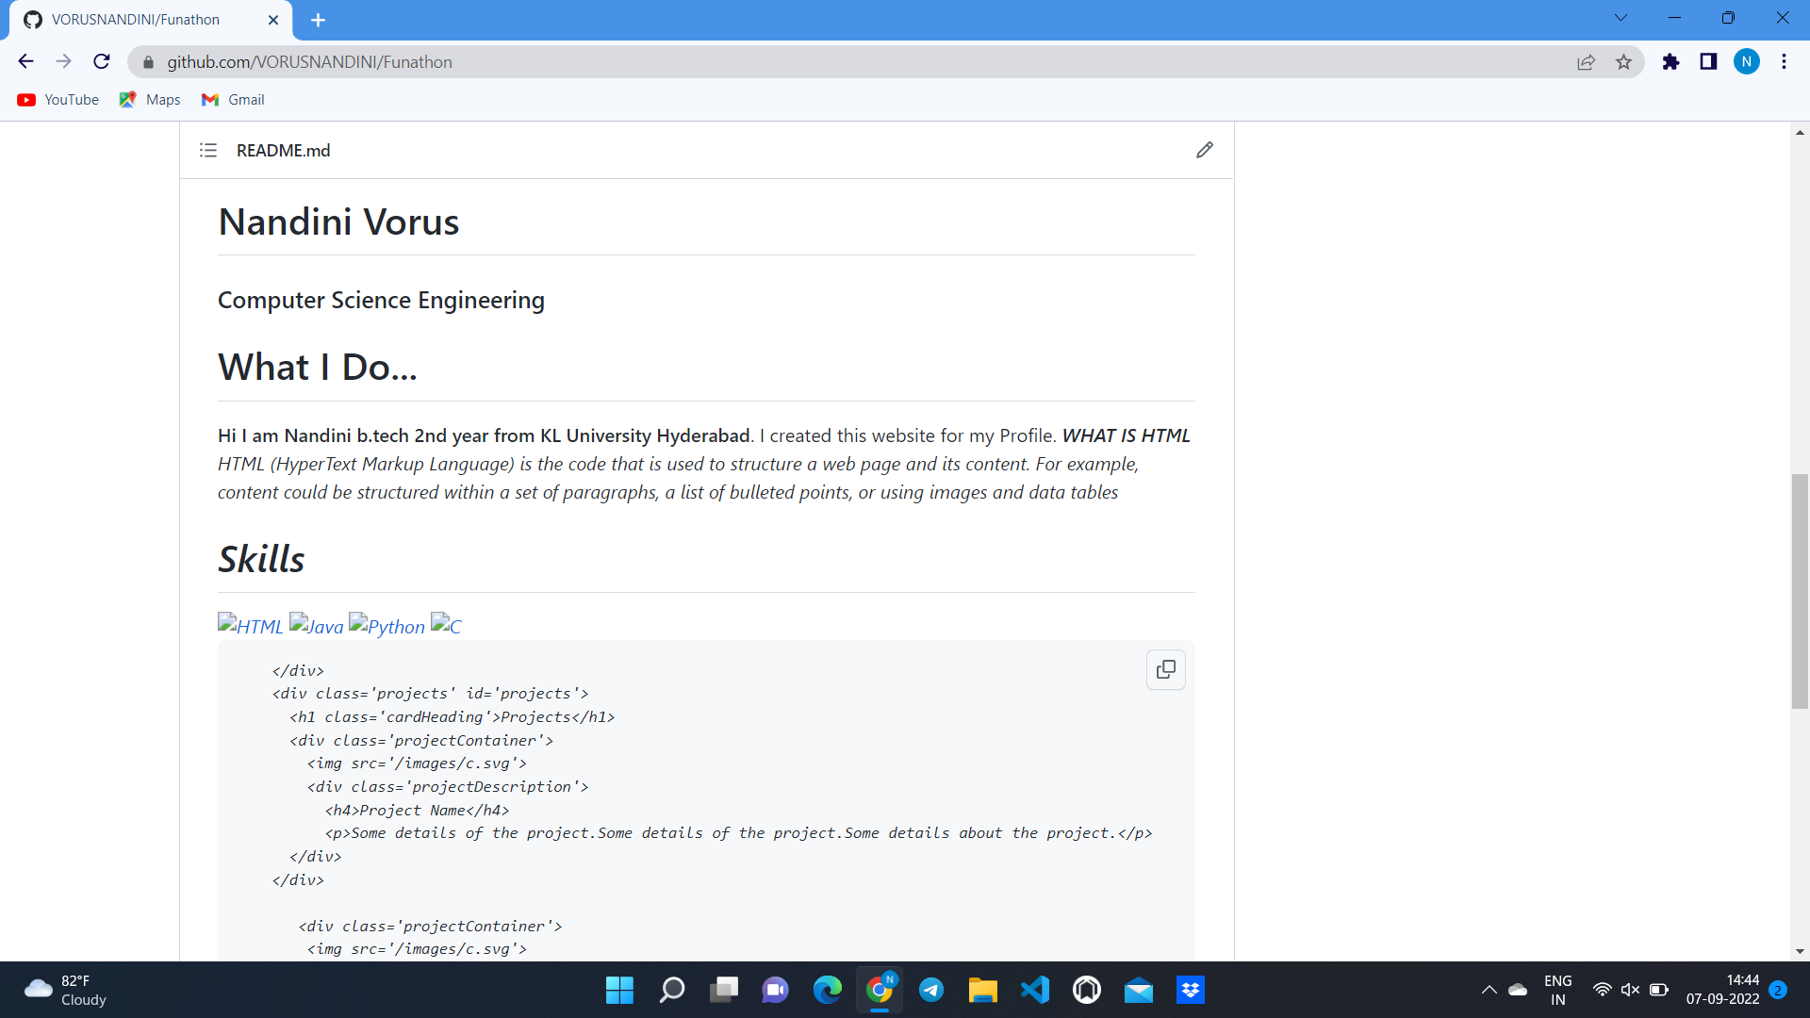Image resolution: width=1810 pixels, height=1018 pixels.
Task: Go back to the previous page
Action: [x=25, y=62]
